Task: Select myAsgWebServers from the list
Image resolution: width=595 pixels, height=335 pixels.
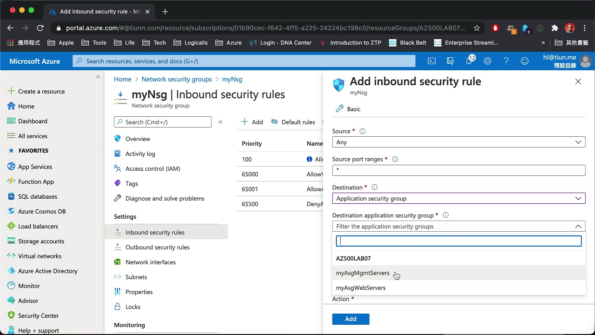Action: [361, 288]
